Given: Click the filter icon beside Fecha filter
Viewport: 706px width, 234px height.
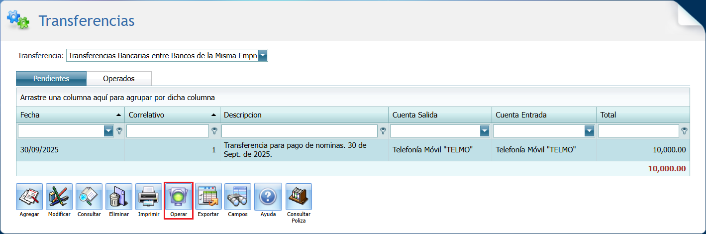Looking at the screenshot, I should coord(119,131).
